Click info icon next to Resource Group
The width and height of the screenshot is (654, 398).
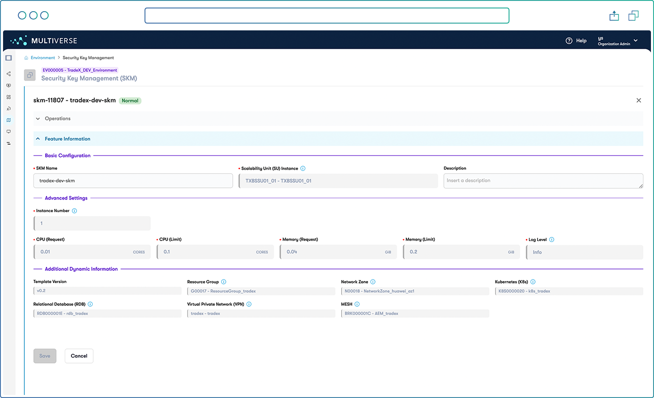224,282
